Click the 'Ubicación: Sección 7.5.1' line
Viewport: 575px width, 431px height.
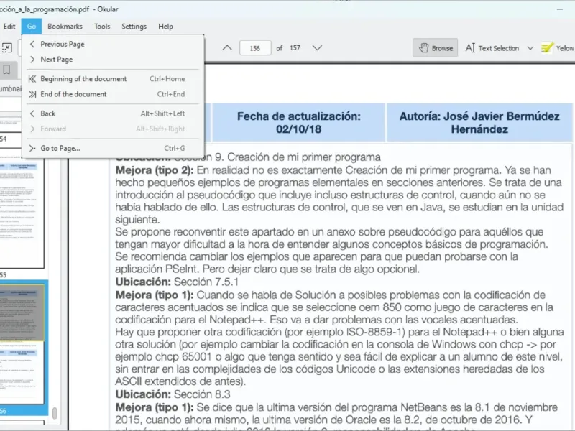click(x=177, y=282)
